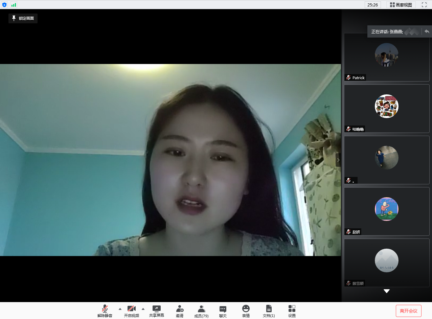Expand video options arrow beside 开启视频

click(x=143, y=309)
